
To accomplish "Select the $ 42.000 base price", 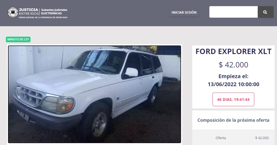I will 233,65.
